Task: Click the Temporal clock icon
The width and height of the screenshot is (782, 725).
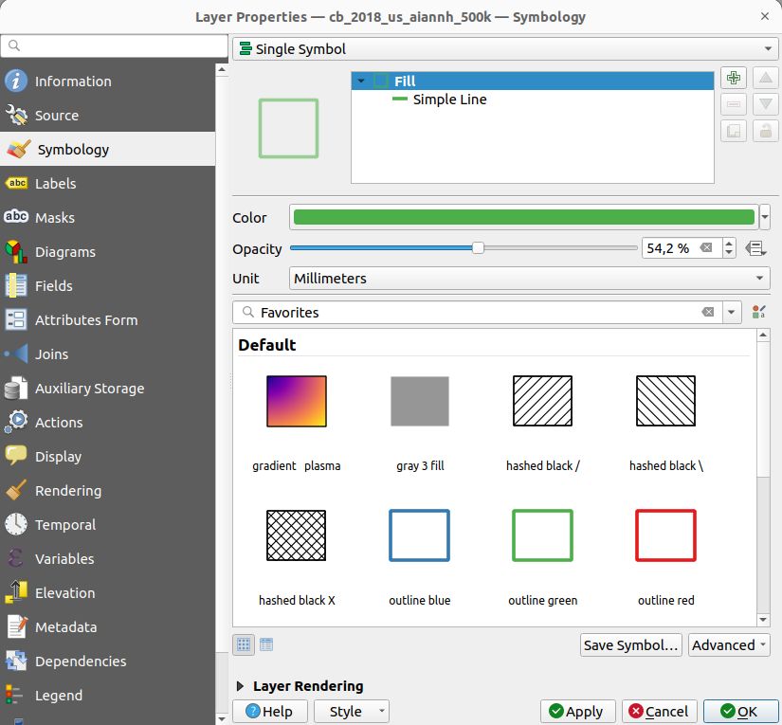Action: tap(16, 524)
